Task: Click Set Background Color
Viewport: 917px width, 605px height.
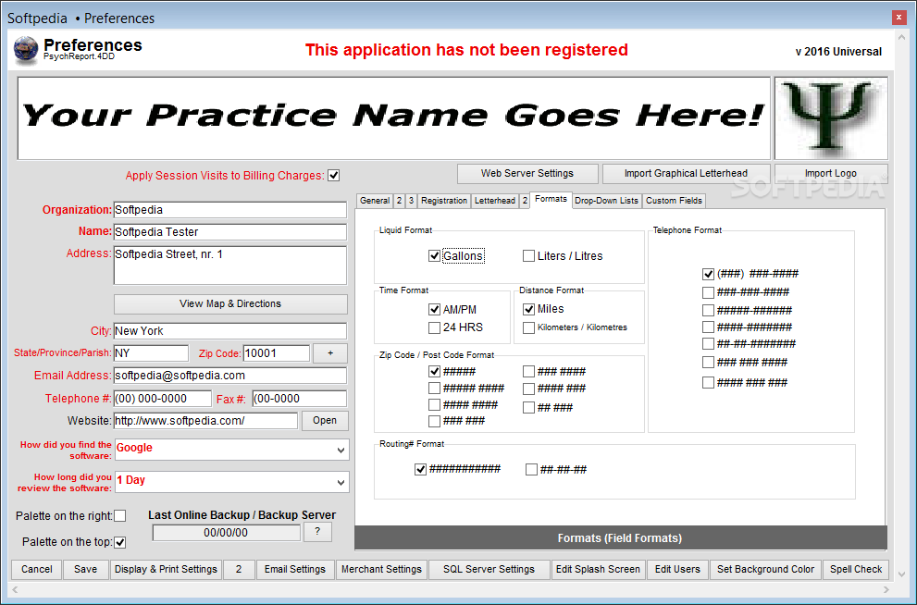Action: pyautogui.click(x=765, y=569)
